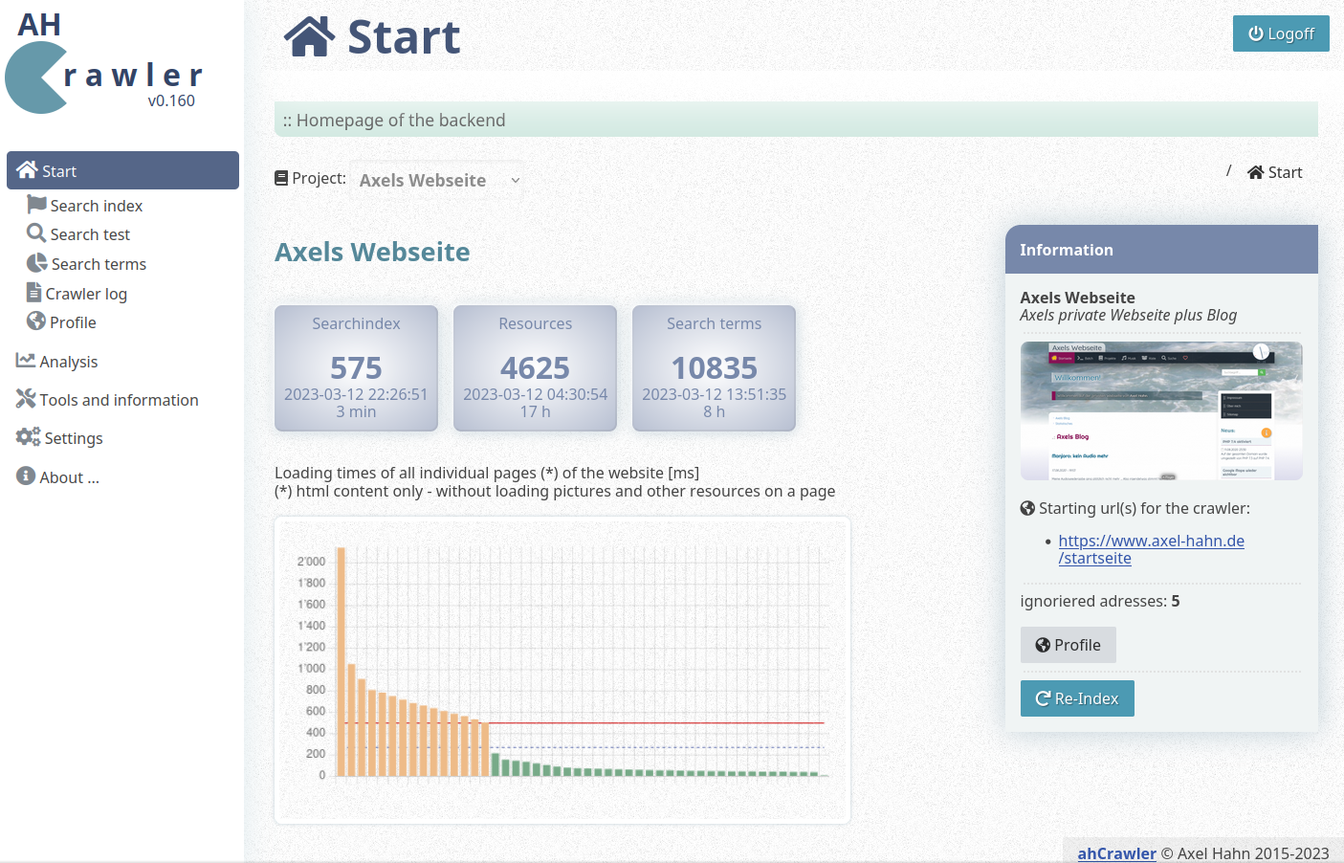Open the ahCrawler footer link
Viewport: 1344px width, 863px height.
click(1116, 853)
